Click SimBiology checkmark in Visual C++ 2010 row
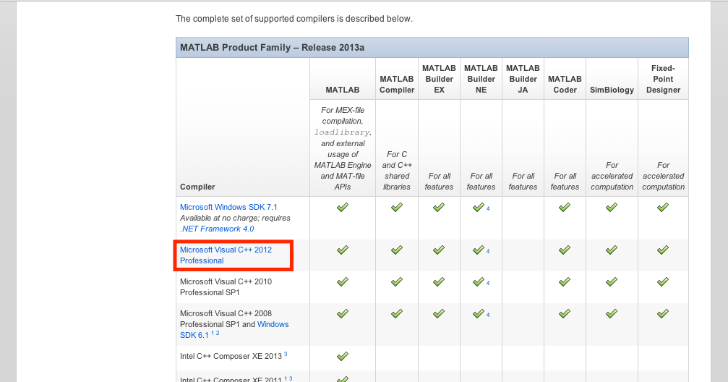The image size is (728, 382). 612,281
